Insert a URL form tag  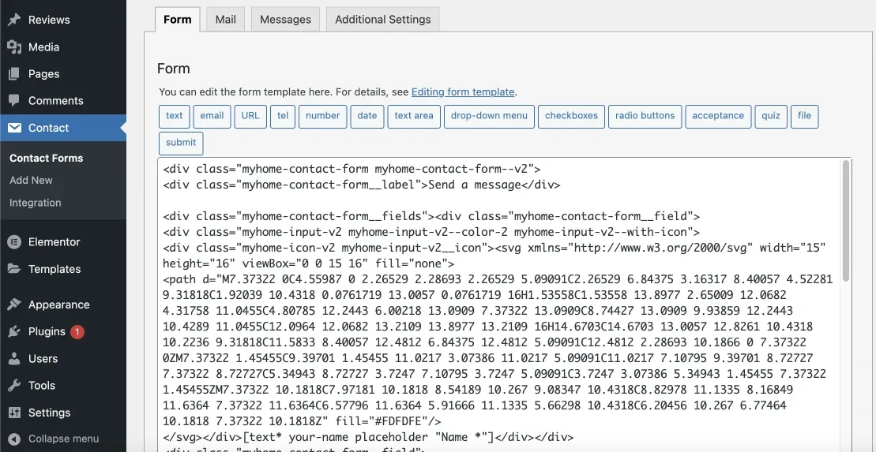tap(250, 116)
